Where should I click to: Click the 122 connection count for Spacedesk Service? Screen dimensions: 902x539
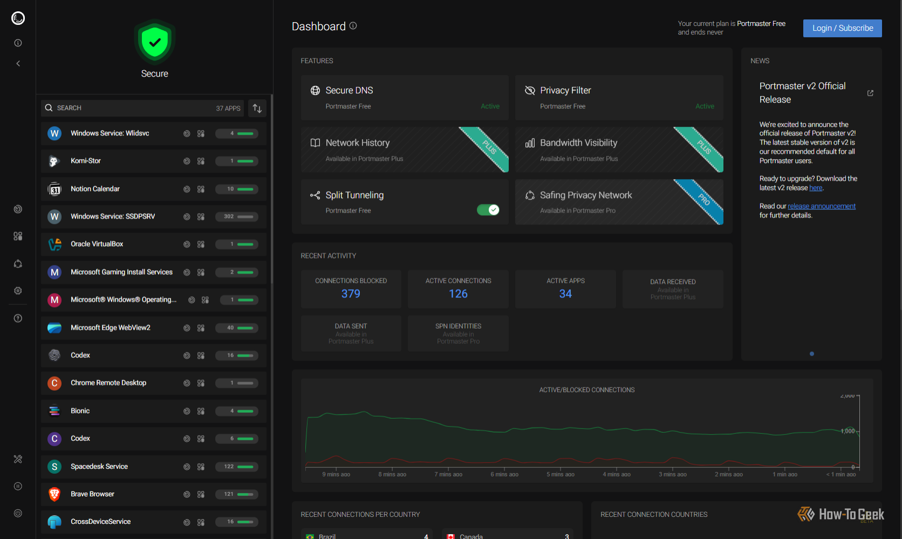(x=229, y=467)
